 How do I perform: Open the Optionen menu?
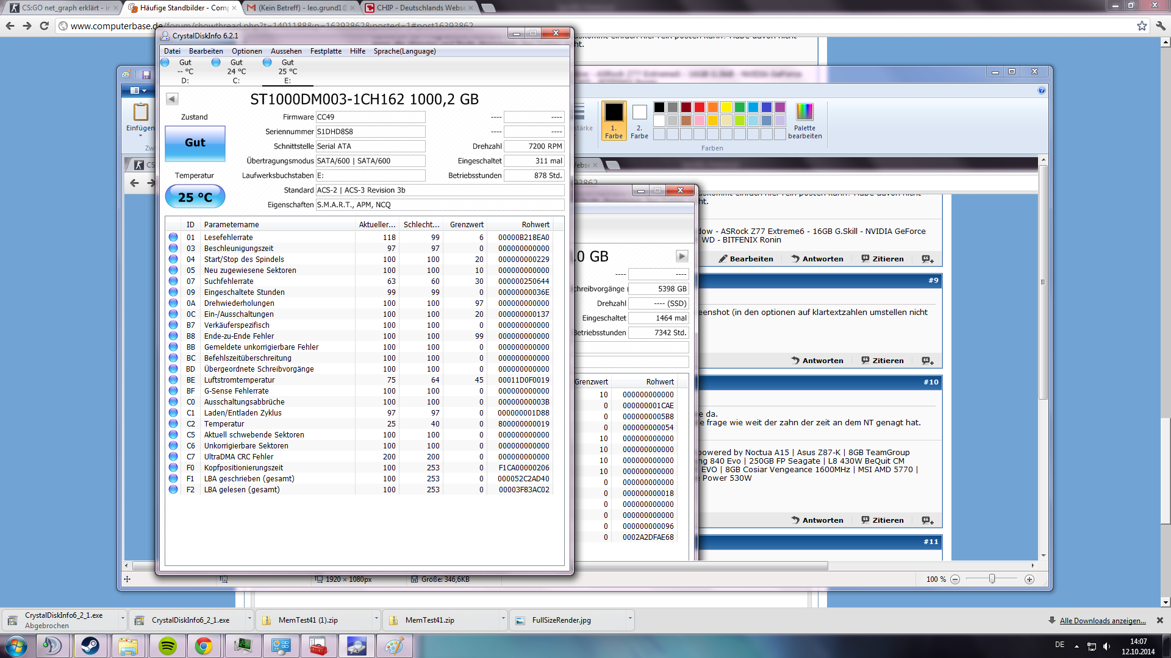pyautogui.click(x=246, y=51)
